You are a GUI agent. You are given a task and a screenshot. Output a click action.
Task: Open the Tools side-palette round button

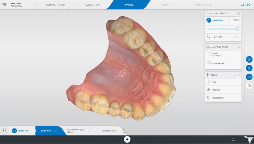(249, 59)
